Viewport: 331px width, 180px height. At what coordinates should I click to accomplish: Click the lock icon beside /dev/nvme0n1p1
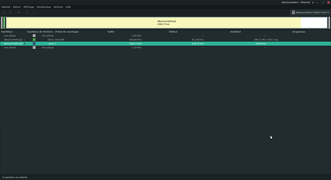[x=24, y=40]
